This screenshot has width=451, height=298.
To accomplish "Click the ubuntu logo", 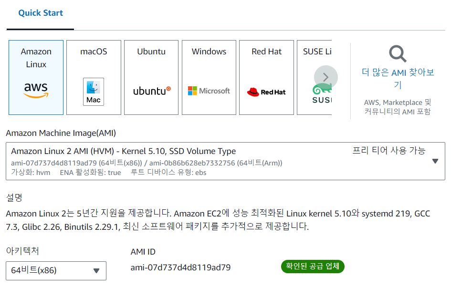I will (152, 91).
